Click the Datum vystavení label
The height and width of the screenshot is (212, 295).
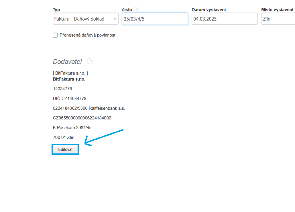209,10
